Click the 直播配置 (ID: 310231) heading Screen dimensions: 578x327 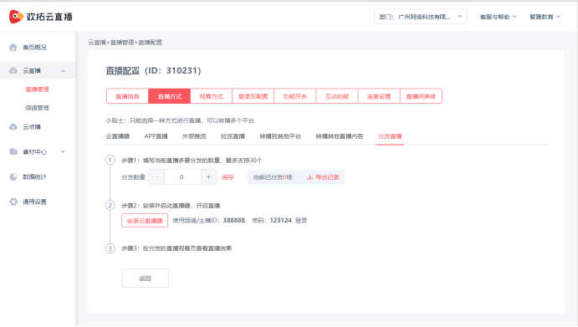pos(153,70)
